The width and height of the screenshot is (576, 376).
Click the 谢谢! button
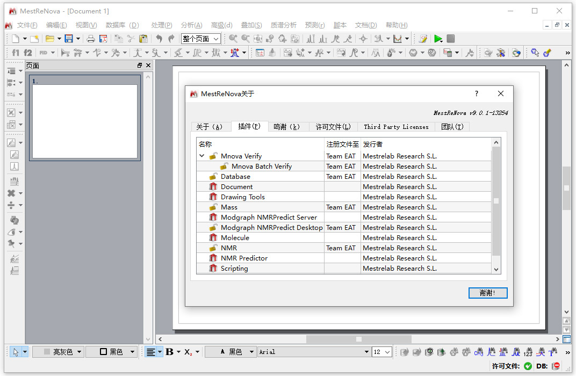(488, 293)
